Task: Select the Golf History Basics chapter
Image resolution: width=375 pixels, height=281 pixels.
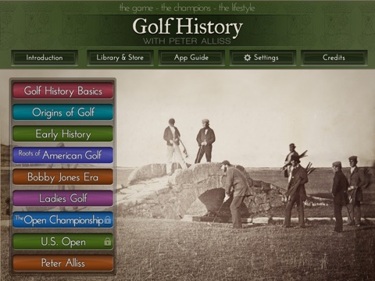Action: point(62,91)
